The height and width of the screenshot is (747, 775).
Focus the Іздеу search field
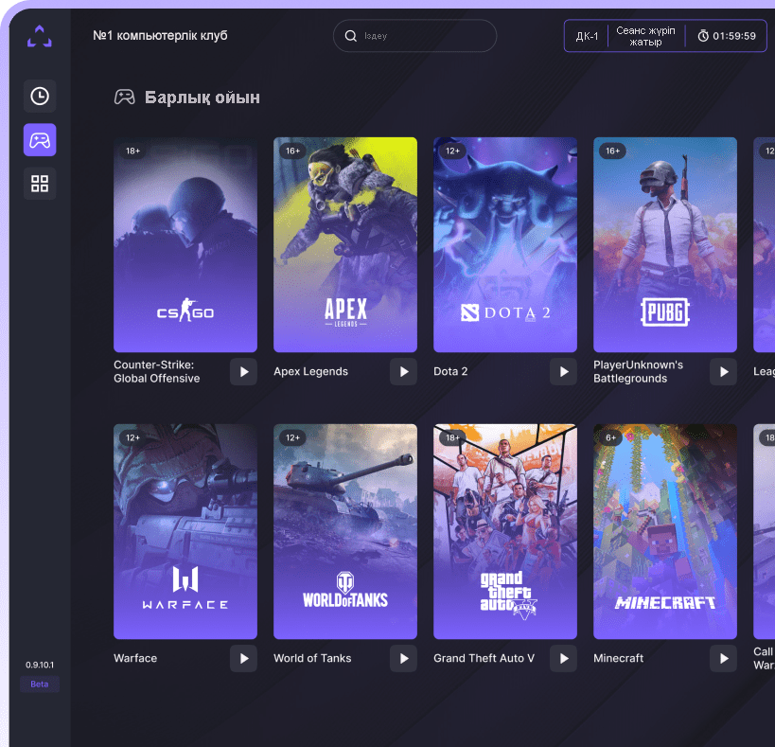click(415, 36)
